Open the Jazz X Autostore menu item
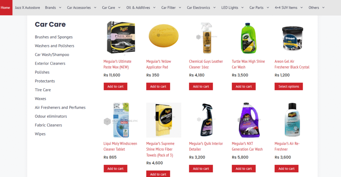Viewport: 341px width, 177px height. pyautogui.click(x=27, y=8)
